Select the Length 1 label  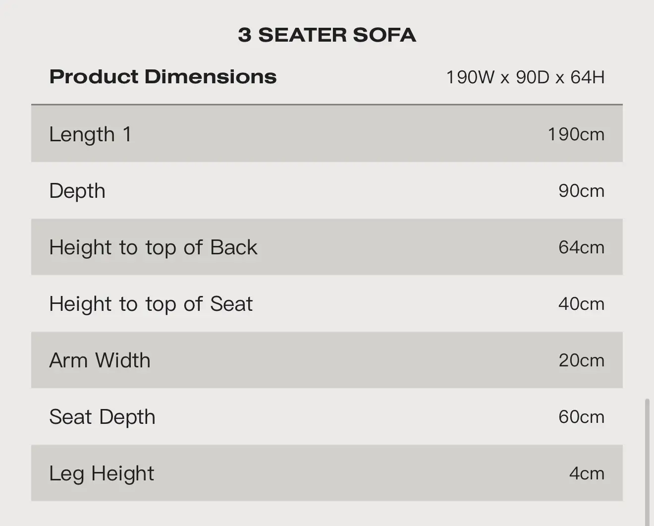91,134
